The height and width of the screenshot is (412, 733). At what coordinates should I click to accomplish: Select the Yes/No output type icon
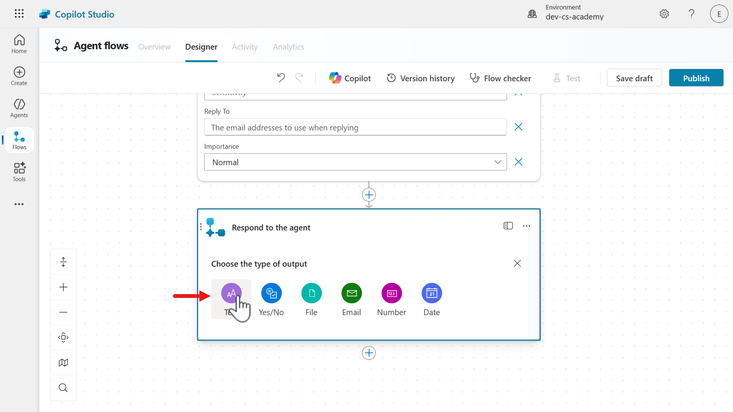(271, 293)
